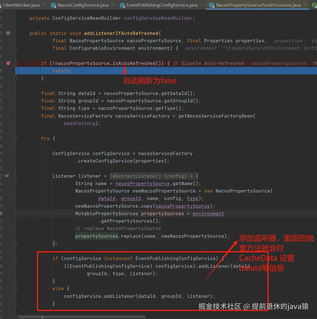Click the class icon on NacosConfigService.java tab

[x=53, y=5]
